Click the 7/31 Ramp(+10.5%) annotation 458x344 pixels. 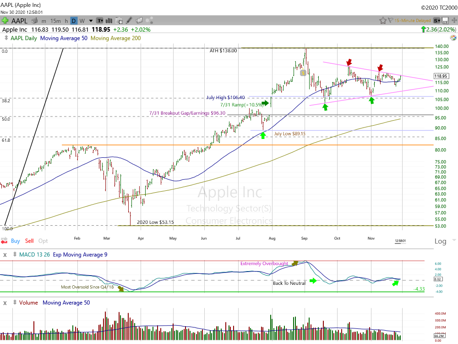pyautogui.click(x=242, y=105)
